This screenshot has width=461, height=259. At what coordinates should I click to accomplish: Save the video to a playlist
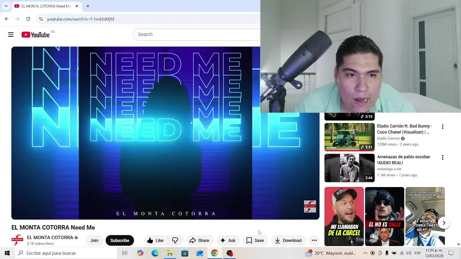coord(255,241)
